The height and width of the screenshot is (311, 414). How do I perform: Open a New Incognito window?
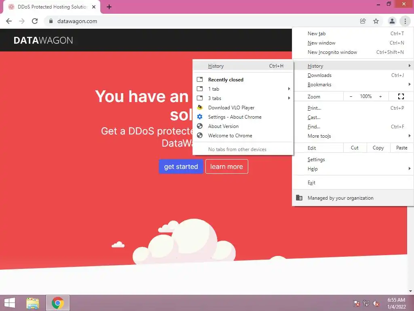353,52
